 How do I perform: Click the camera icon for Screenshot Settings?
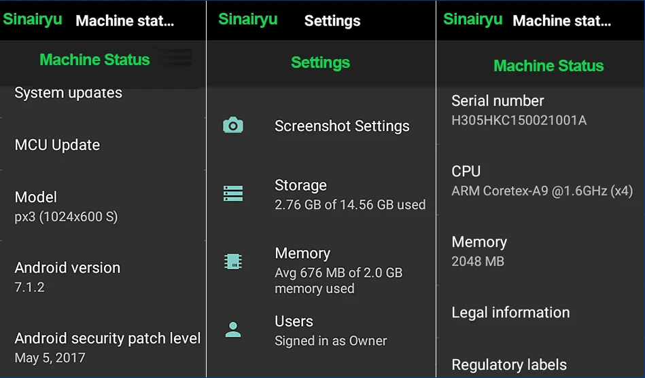coord(233,126)
